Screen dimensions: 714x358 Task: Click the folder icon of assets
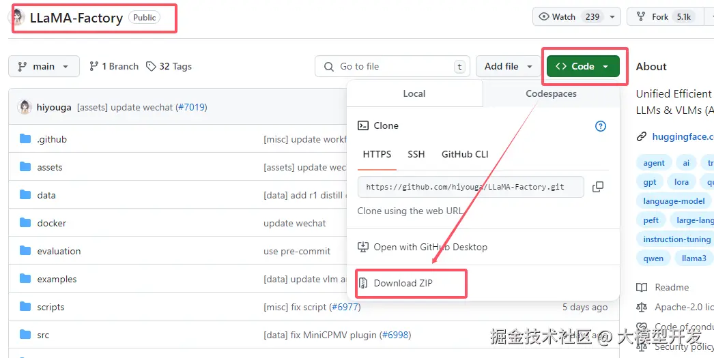pyautogui.click(x=25, y=167)
